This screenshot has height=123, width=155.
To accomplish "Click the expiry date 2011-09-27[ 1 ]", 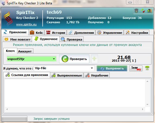I will 124,61.
